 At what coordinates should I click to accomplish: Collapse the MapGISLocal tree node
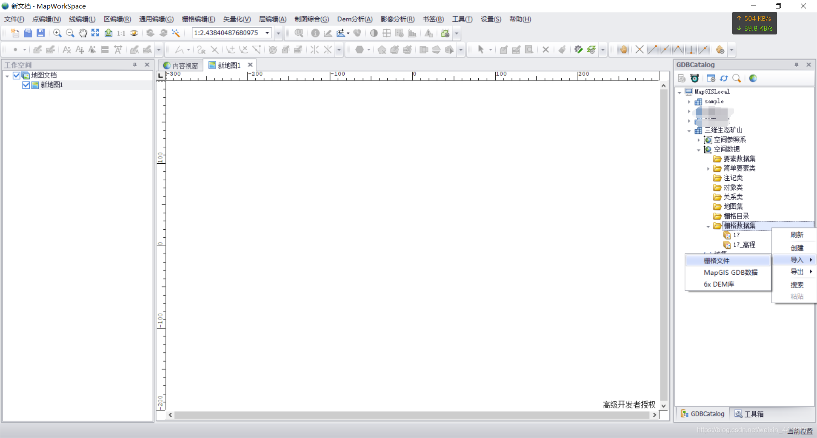680,92
